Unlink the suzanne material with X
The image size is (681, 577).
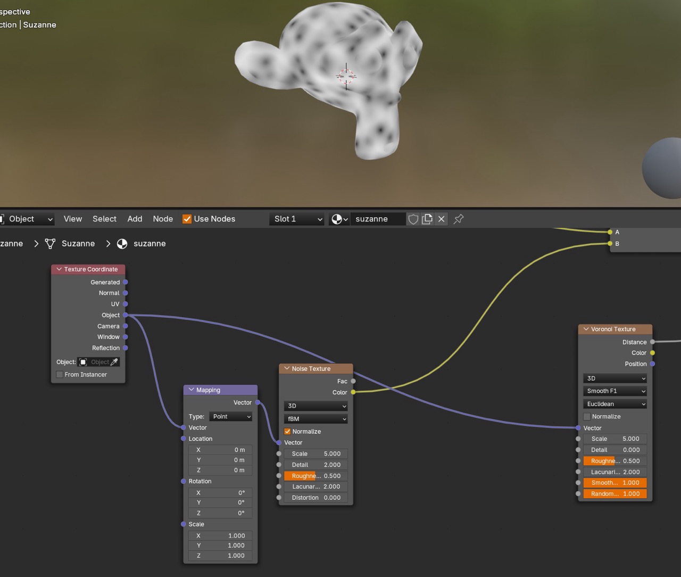point(441,219)
